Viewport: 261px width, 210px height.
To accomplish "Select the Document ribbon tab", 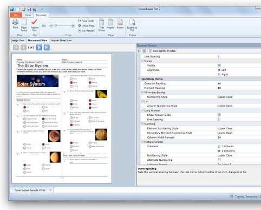I will (x=41, y=15).
